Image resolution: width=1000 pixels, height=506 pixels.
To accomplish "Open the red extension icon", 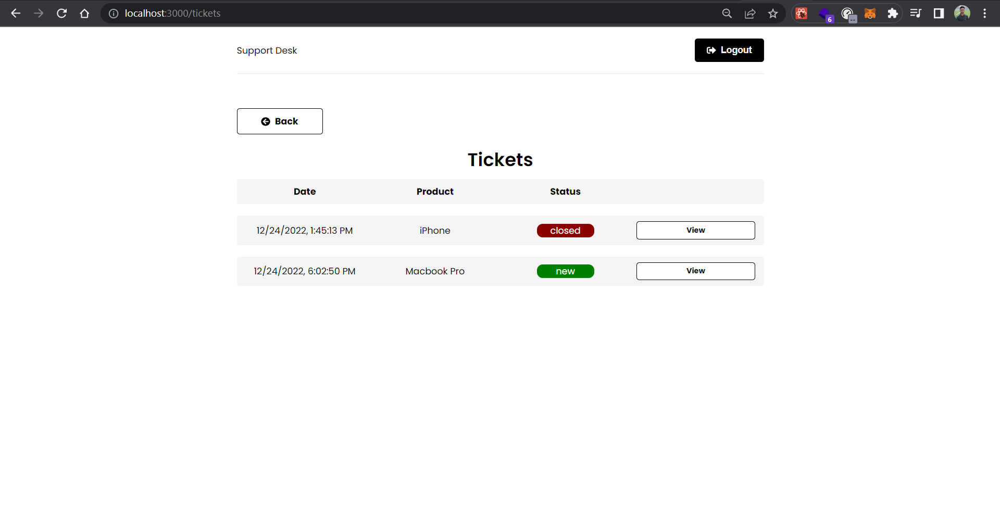I will coord(802,14).
